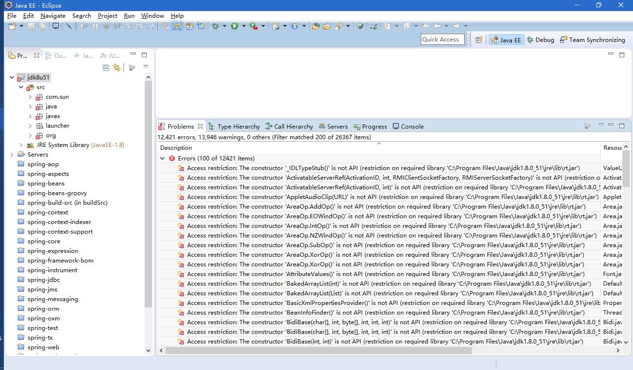633x370 pixels.
Task: Click the Save All toolbar icon
Action: coord(42,26)
